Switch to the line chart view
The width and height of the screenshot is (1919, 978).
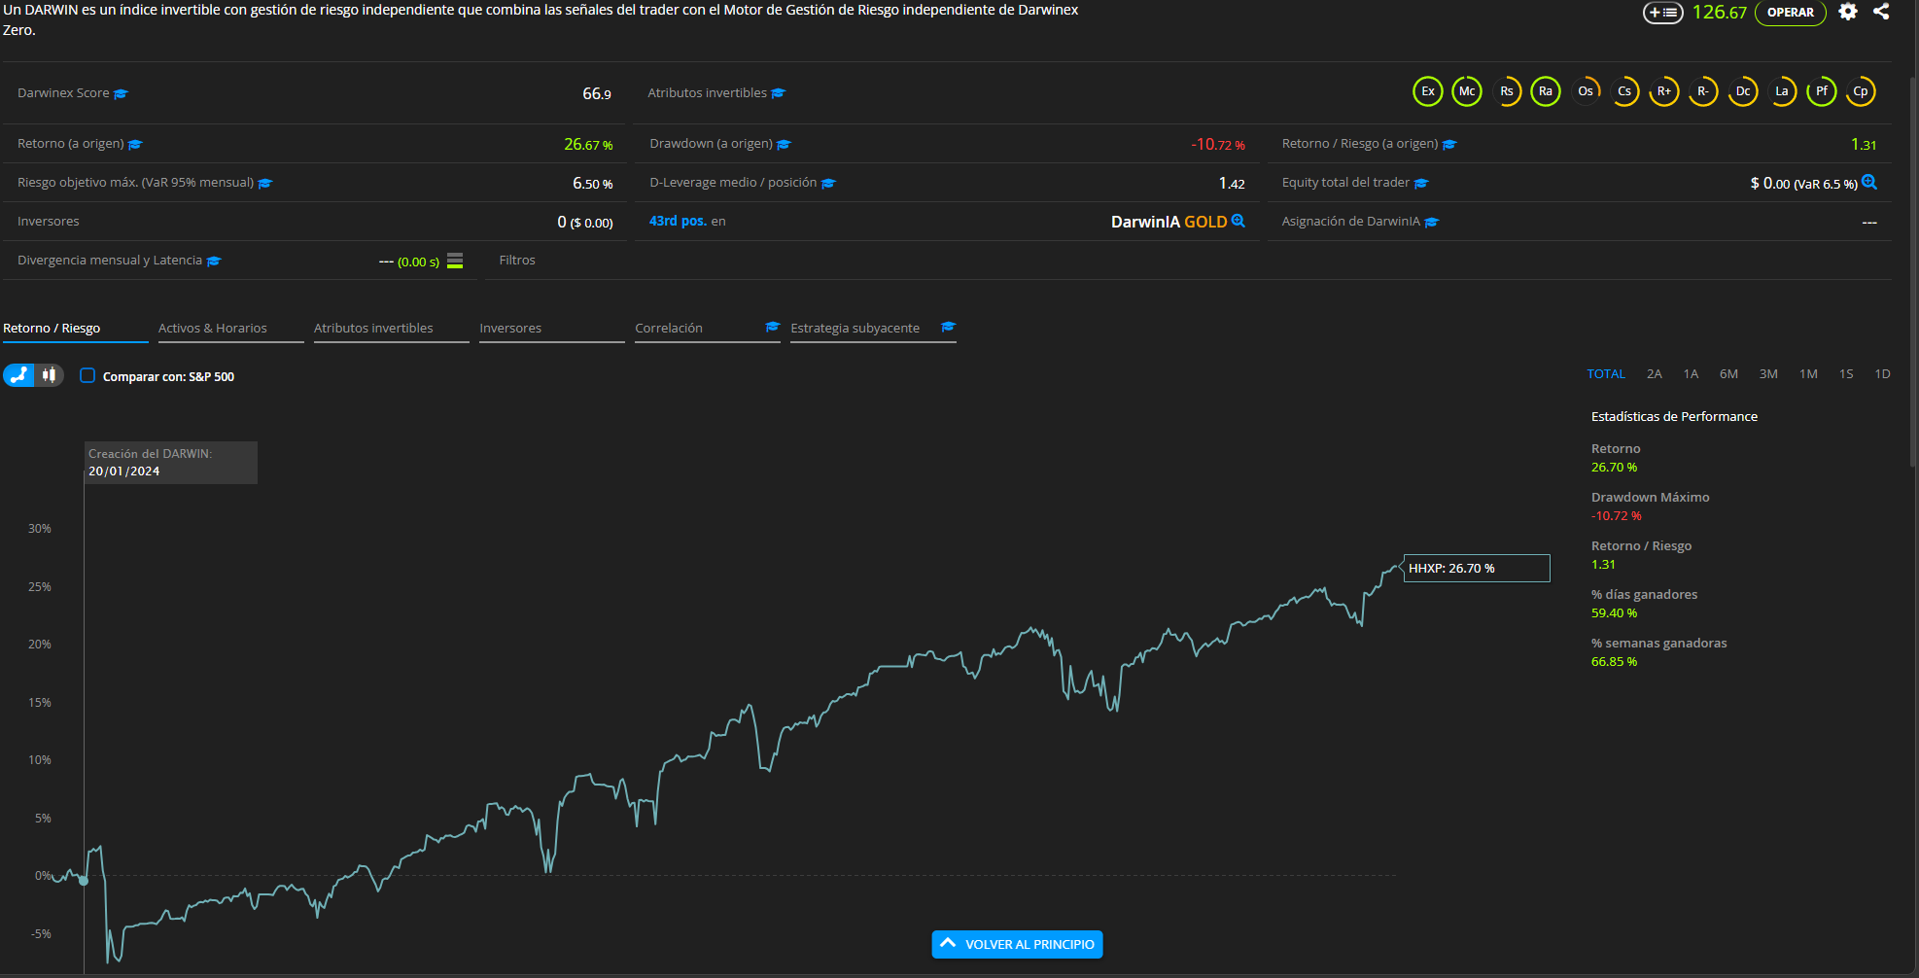[19, 375]
